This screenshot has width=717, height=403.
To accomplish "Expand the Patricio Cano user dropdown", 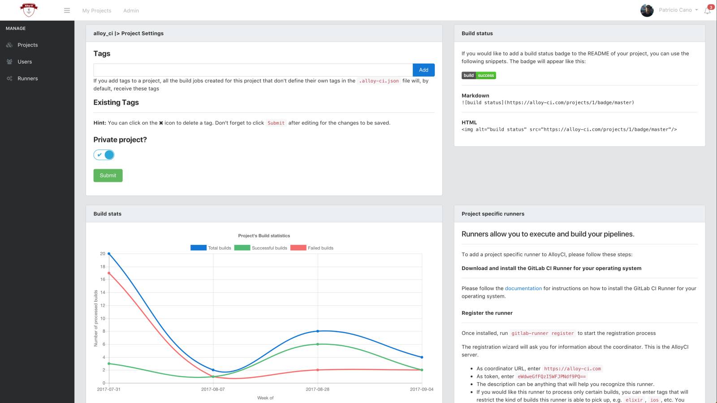I will [x=678, y=10].
